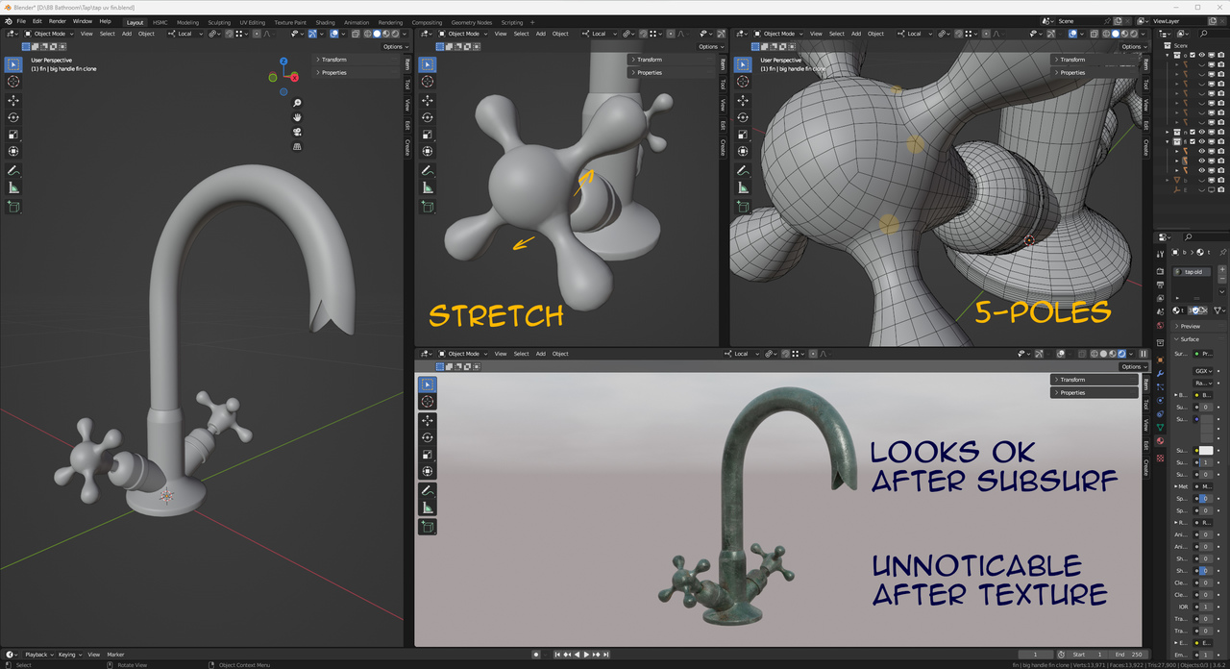This screenshot has height=669, width=1230.
Task: Activate the Scale tool in left viewport
Action: point(13,135)
